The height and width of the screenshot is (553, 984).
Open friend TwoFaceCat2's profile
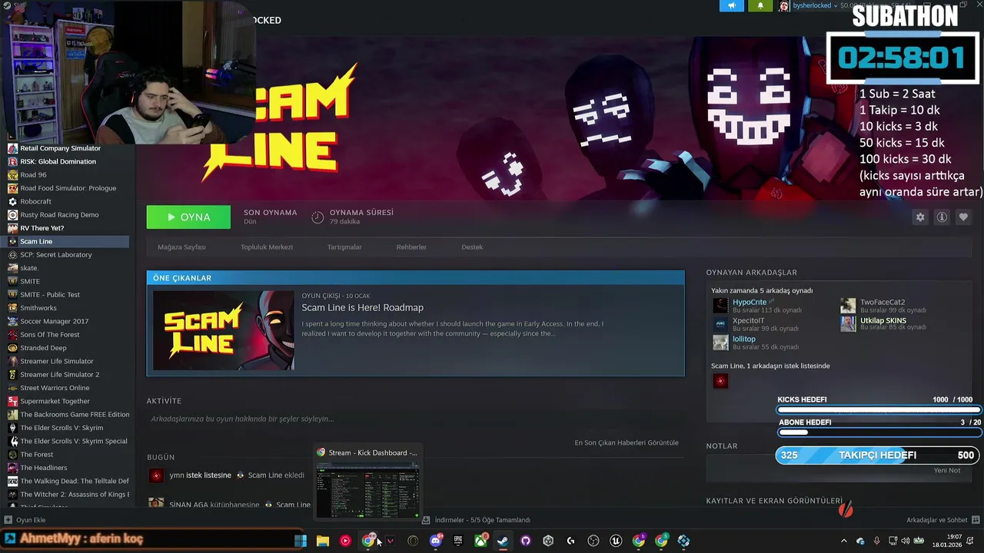click(883, 302)
